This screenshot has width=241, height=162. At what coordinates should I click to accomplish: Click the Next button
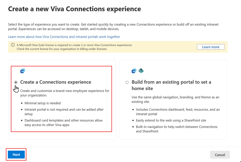click(x=16, y=155)
